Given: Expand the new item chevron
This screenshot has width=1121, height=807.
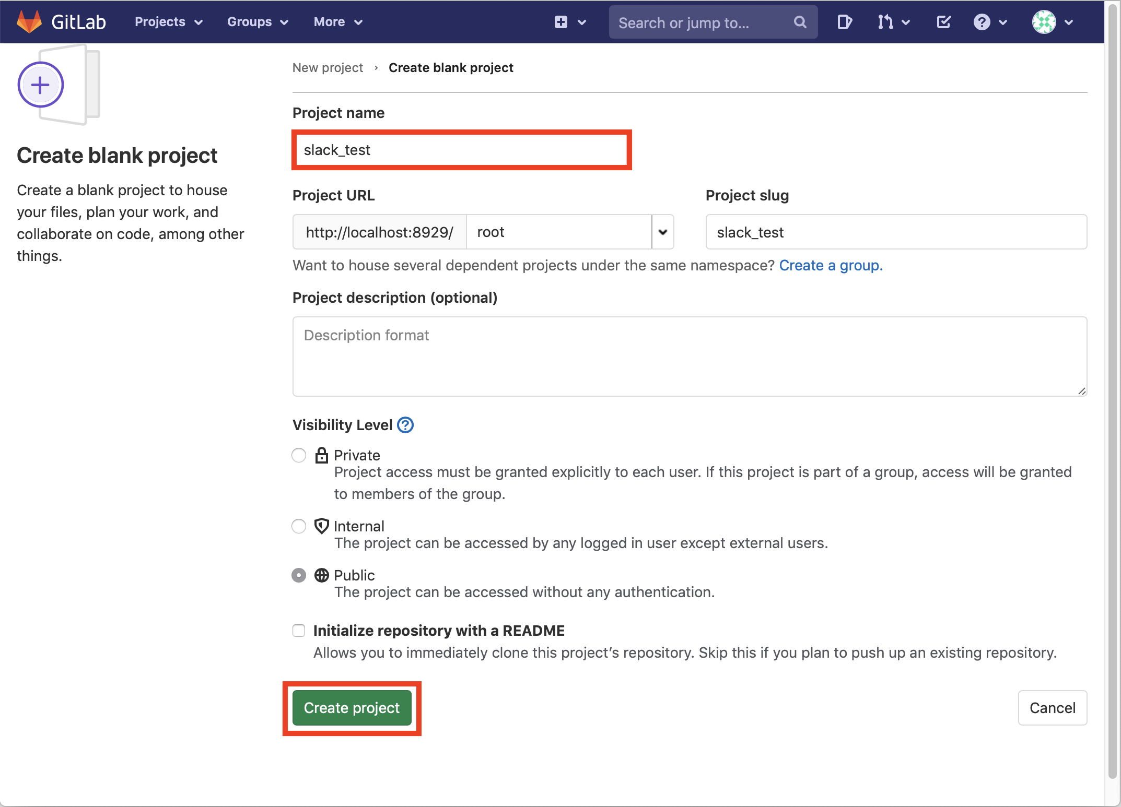Looking at the screenshot, I should [x=582, y=22].
